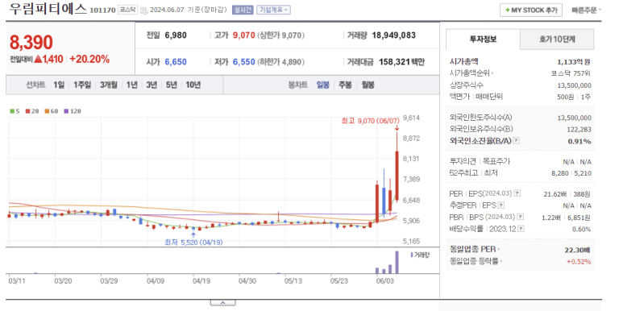This screenshot has height=311, width=623.
Task: Click the 실시간 badge
Action: point(243,10)
